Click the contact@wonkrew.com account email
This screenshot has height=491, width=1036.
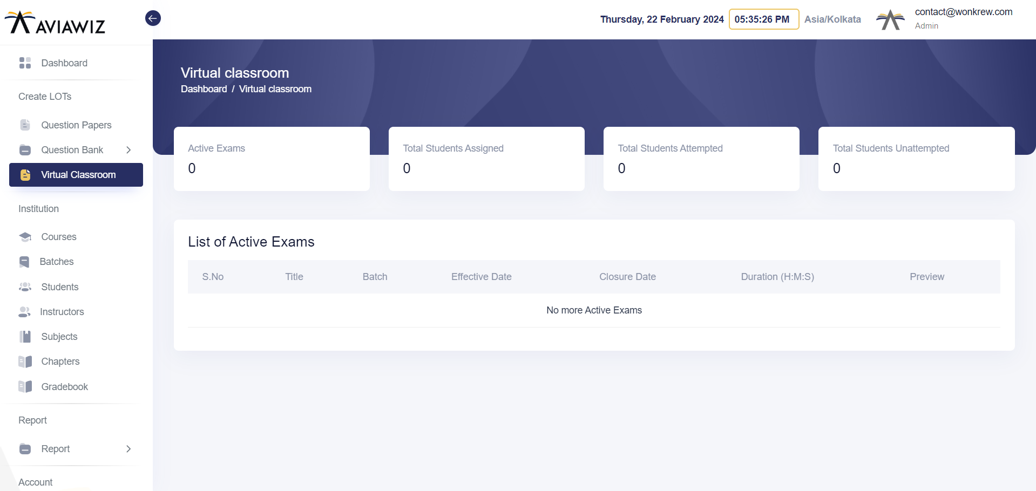coord(964,12)
